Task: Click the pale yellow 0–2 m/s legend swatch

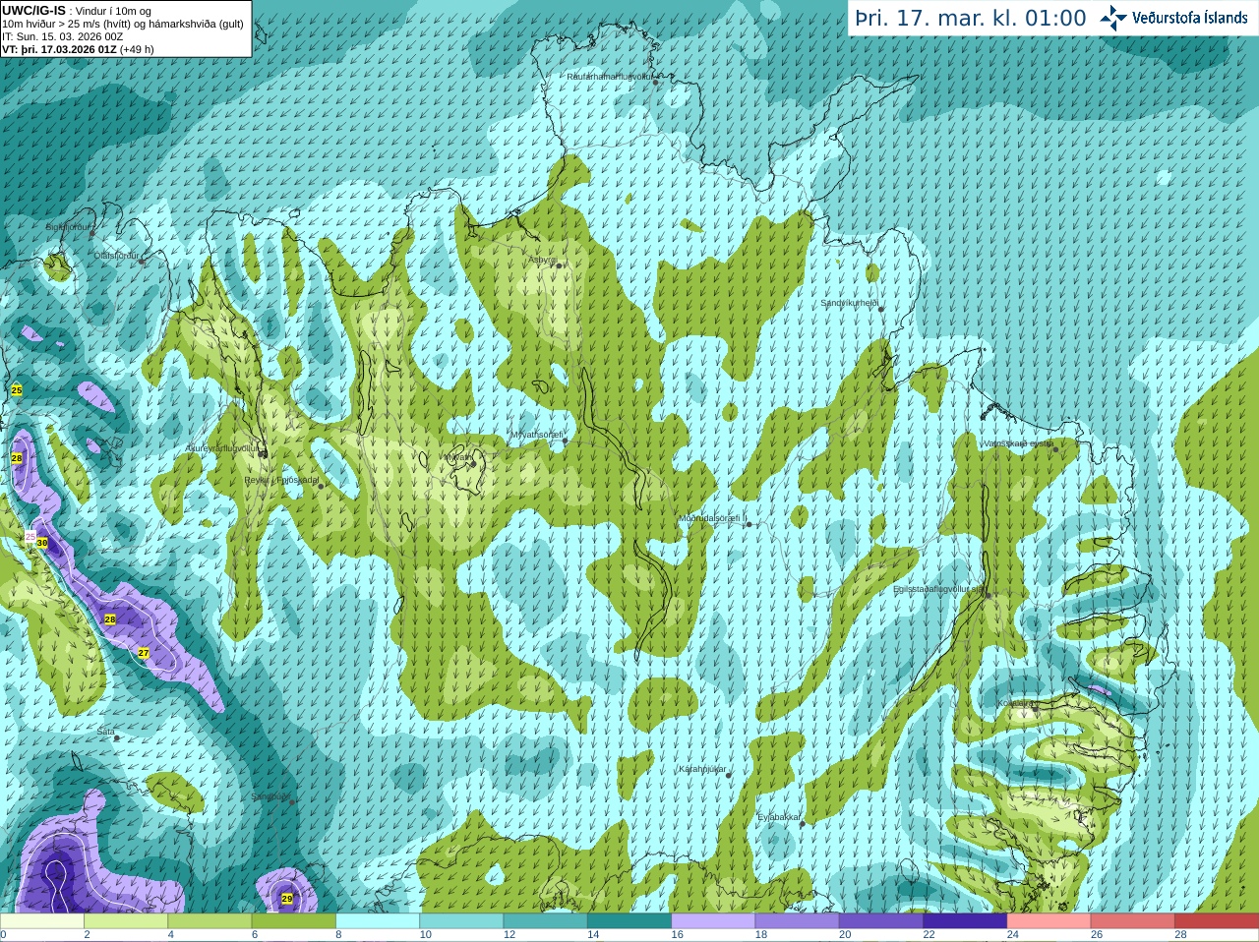Action: (42, 921)
